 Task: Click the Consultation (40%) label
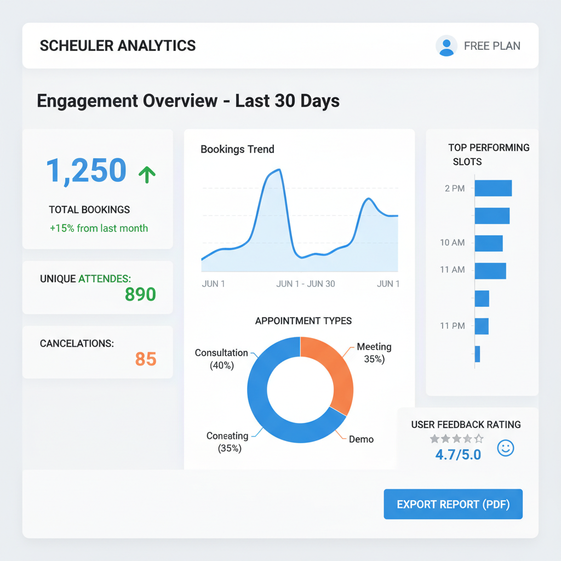click(x=221, y=359)
